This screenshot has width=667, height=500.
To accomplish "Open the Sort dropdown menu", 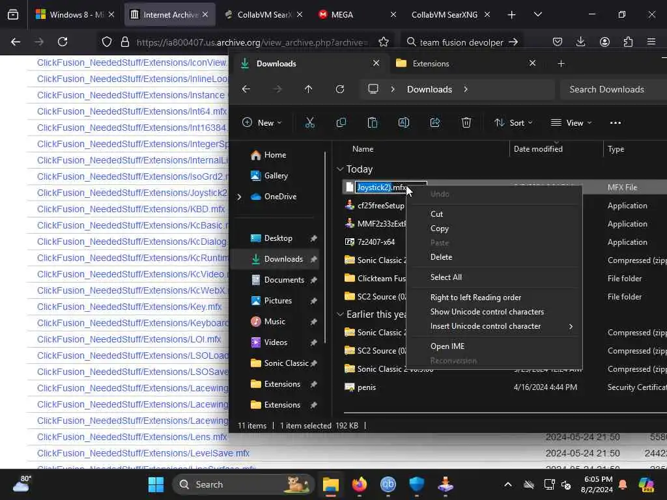I will tap(513, 123).
